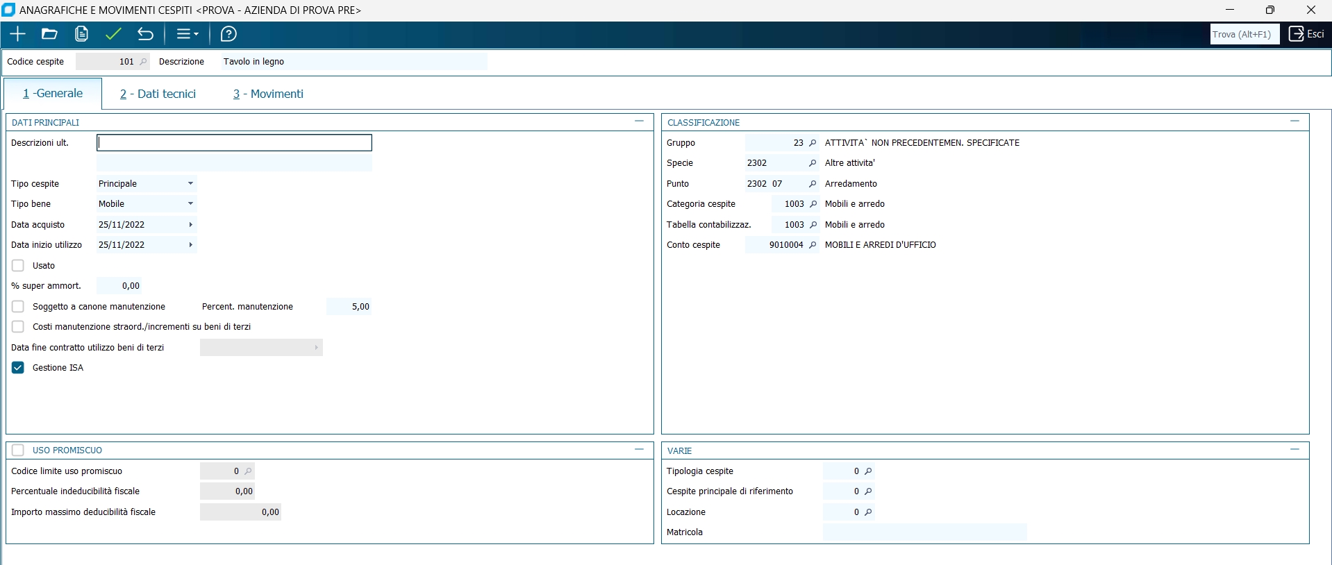Click the New (plus) toolbar icon

[x=18, y=34]
